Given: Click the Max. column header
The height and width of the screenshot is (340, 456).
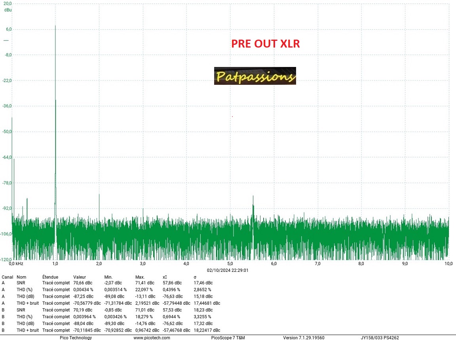Looking at the screenshot, I should [140, 277].
